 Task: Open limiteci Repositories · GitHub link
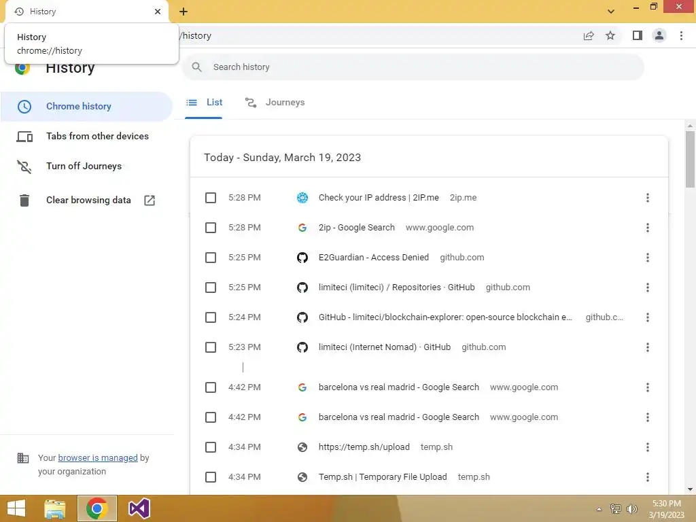[x=396, y=288]
